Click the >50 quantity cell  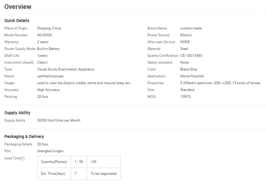point(104,162)
